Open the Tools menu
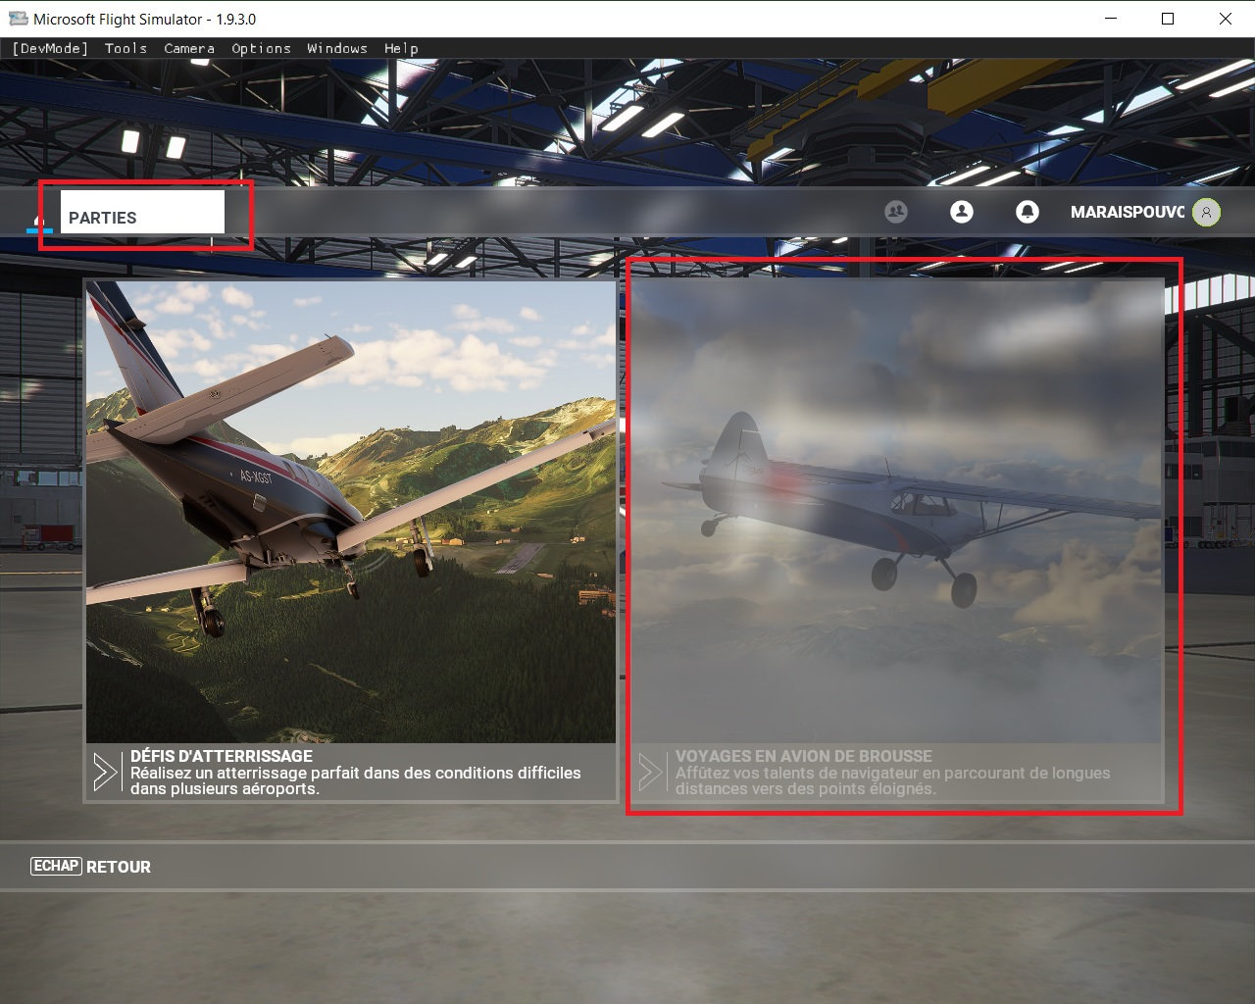1255x1004 pixels. pos(125,48)
